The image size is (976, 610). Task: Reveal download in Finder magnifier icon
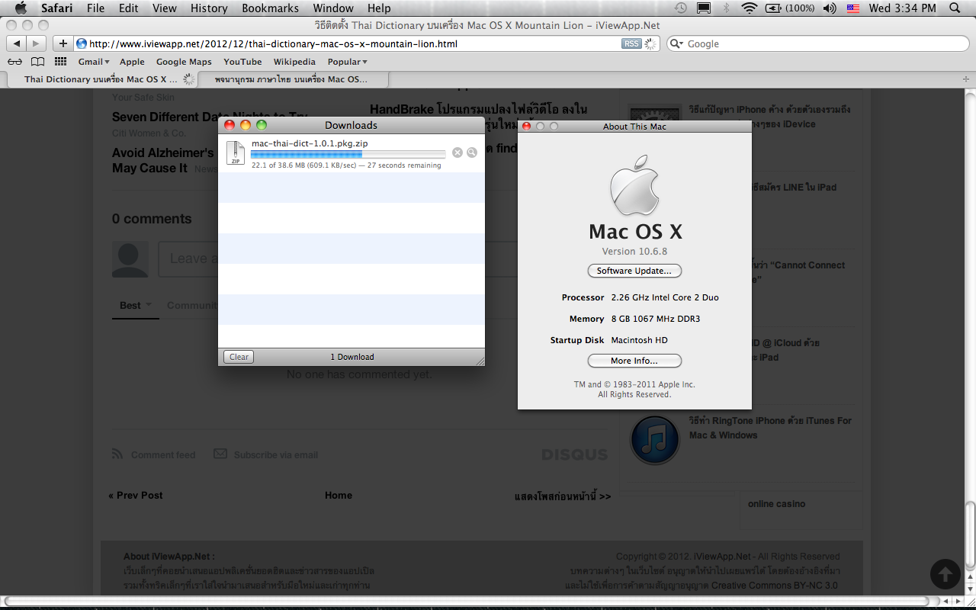472,152
